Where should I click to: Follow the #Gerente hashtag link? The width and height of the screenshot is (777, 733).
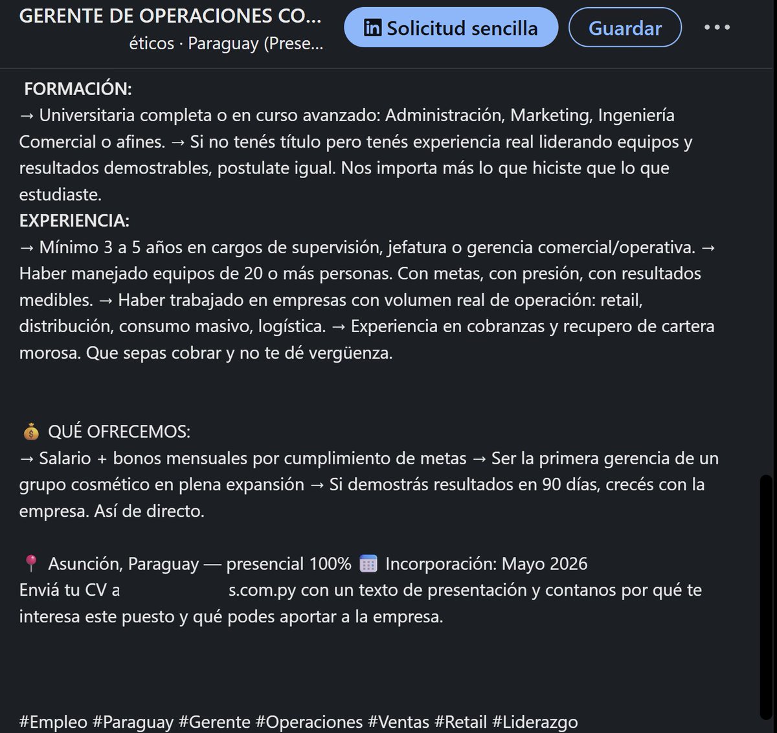214,721
